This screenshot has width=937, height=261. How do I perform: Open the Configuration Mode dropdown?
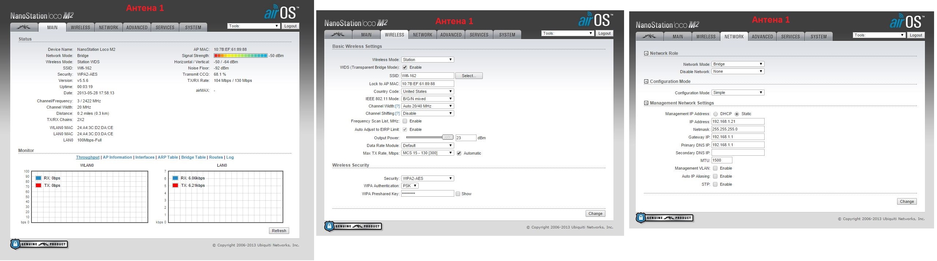(738, 92)
